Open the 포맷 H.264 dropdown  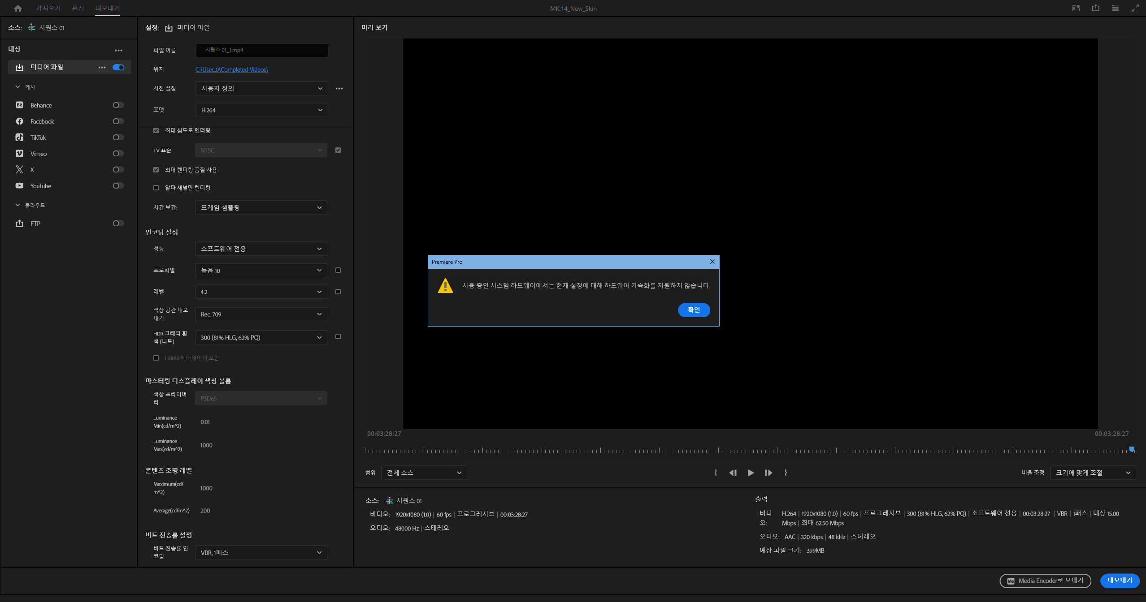[261, 110]
